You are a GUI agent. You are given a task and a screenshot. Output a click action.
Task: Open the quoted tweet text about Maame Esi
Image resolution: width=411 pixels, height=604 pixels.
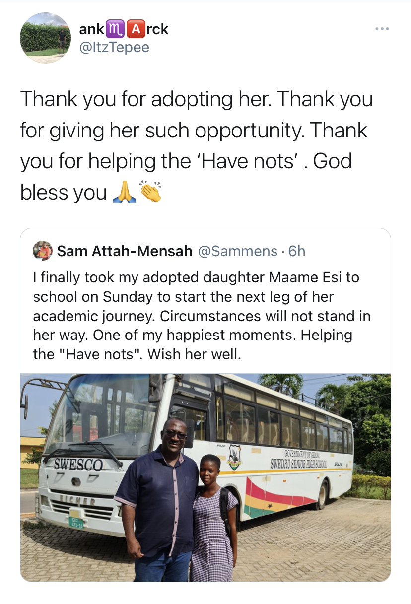[x=202, y=316]
